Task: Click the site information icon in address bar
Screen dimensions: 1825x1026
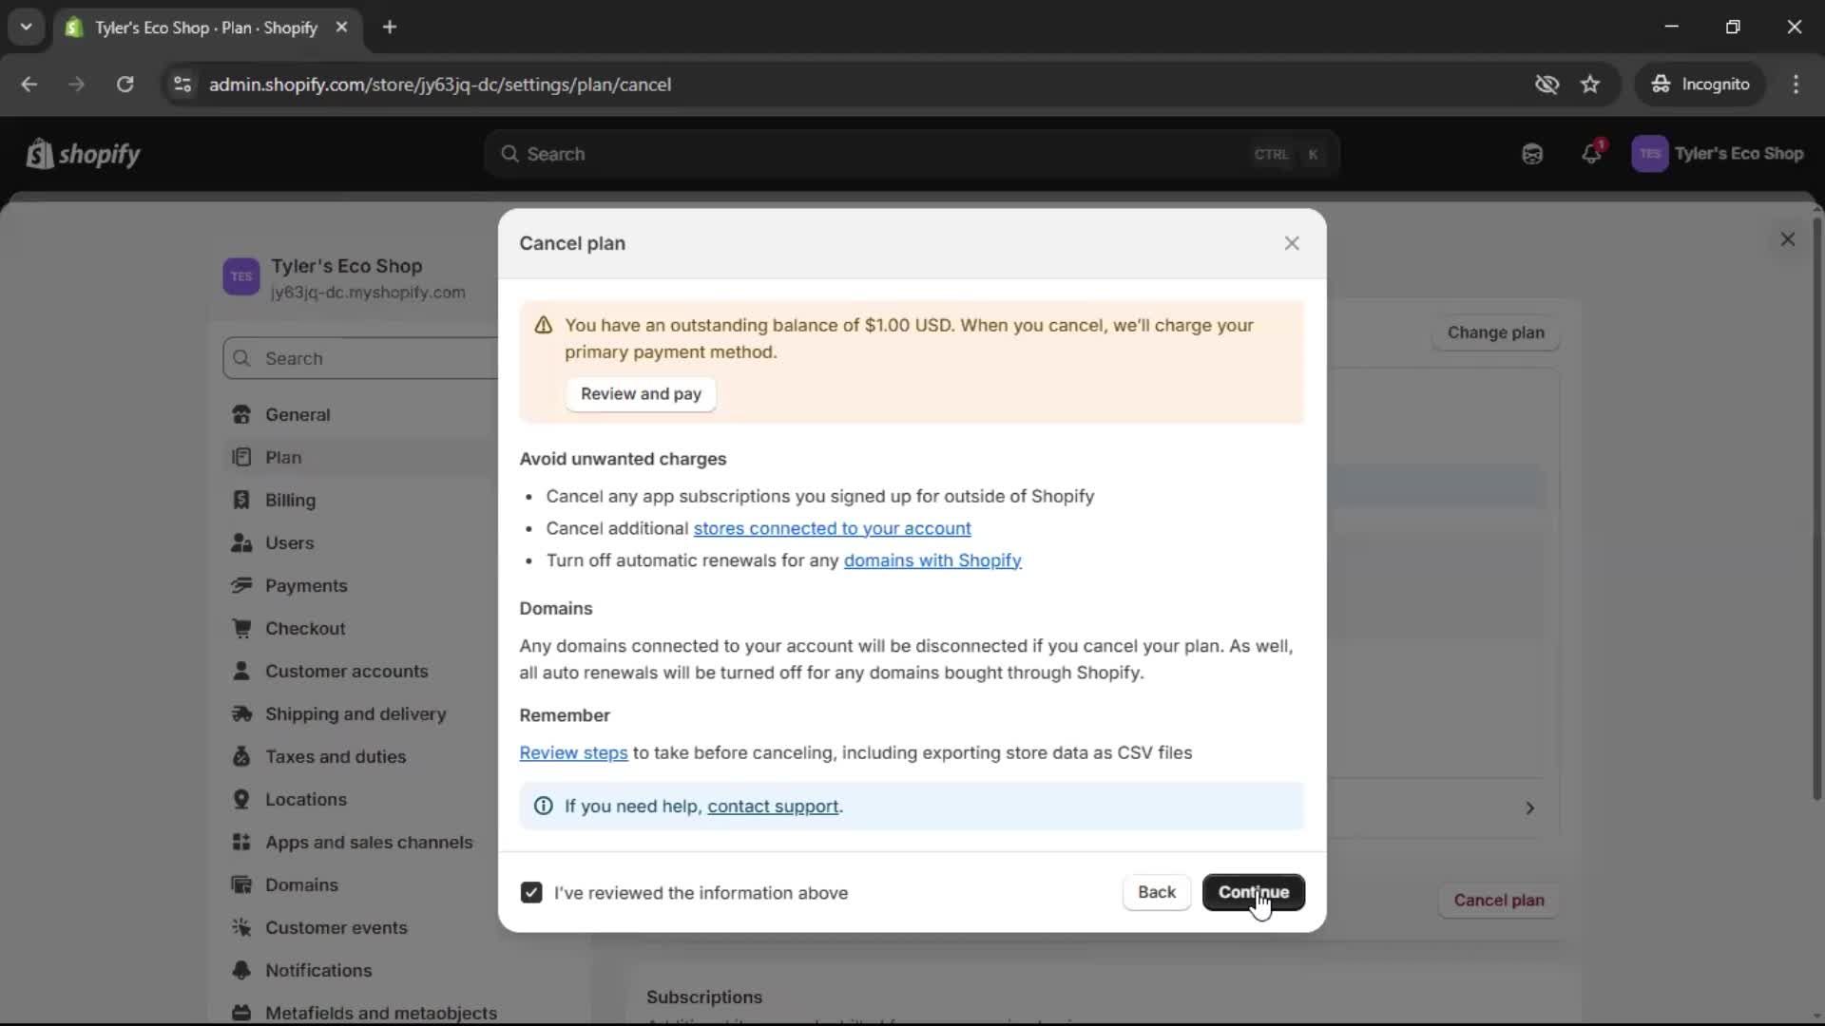Action: point(182,85)
